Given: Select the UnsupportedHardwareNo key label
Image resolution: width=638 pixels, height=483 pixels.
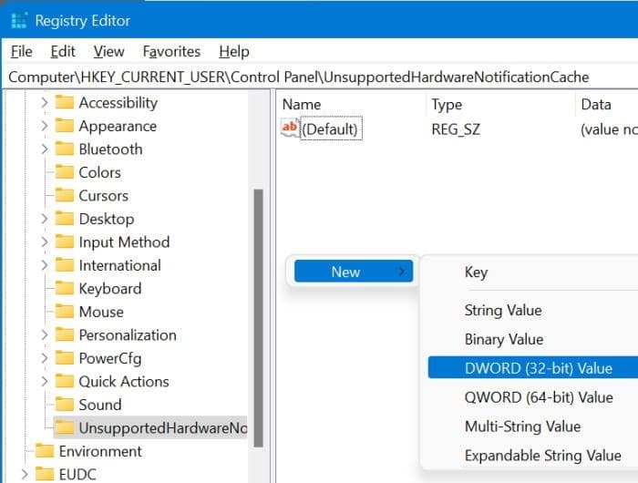Looking at the screenshot, I should click(163, 427).
